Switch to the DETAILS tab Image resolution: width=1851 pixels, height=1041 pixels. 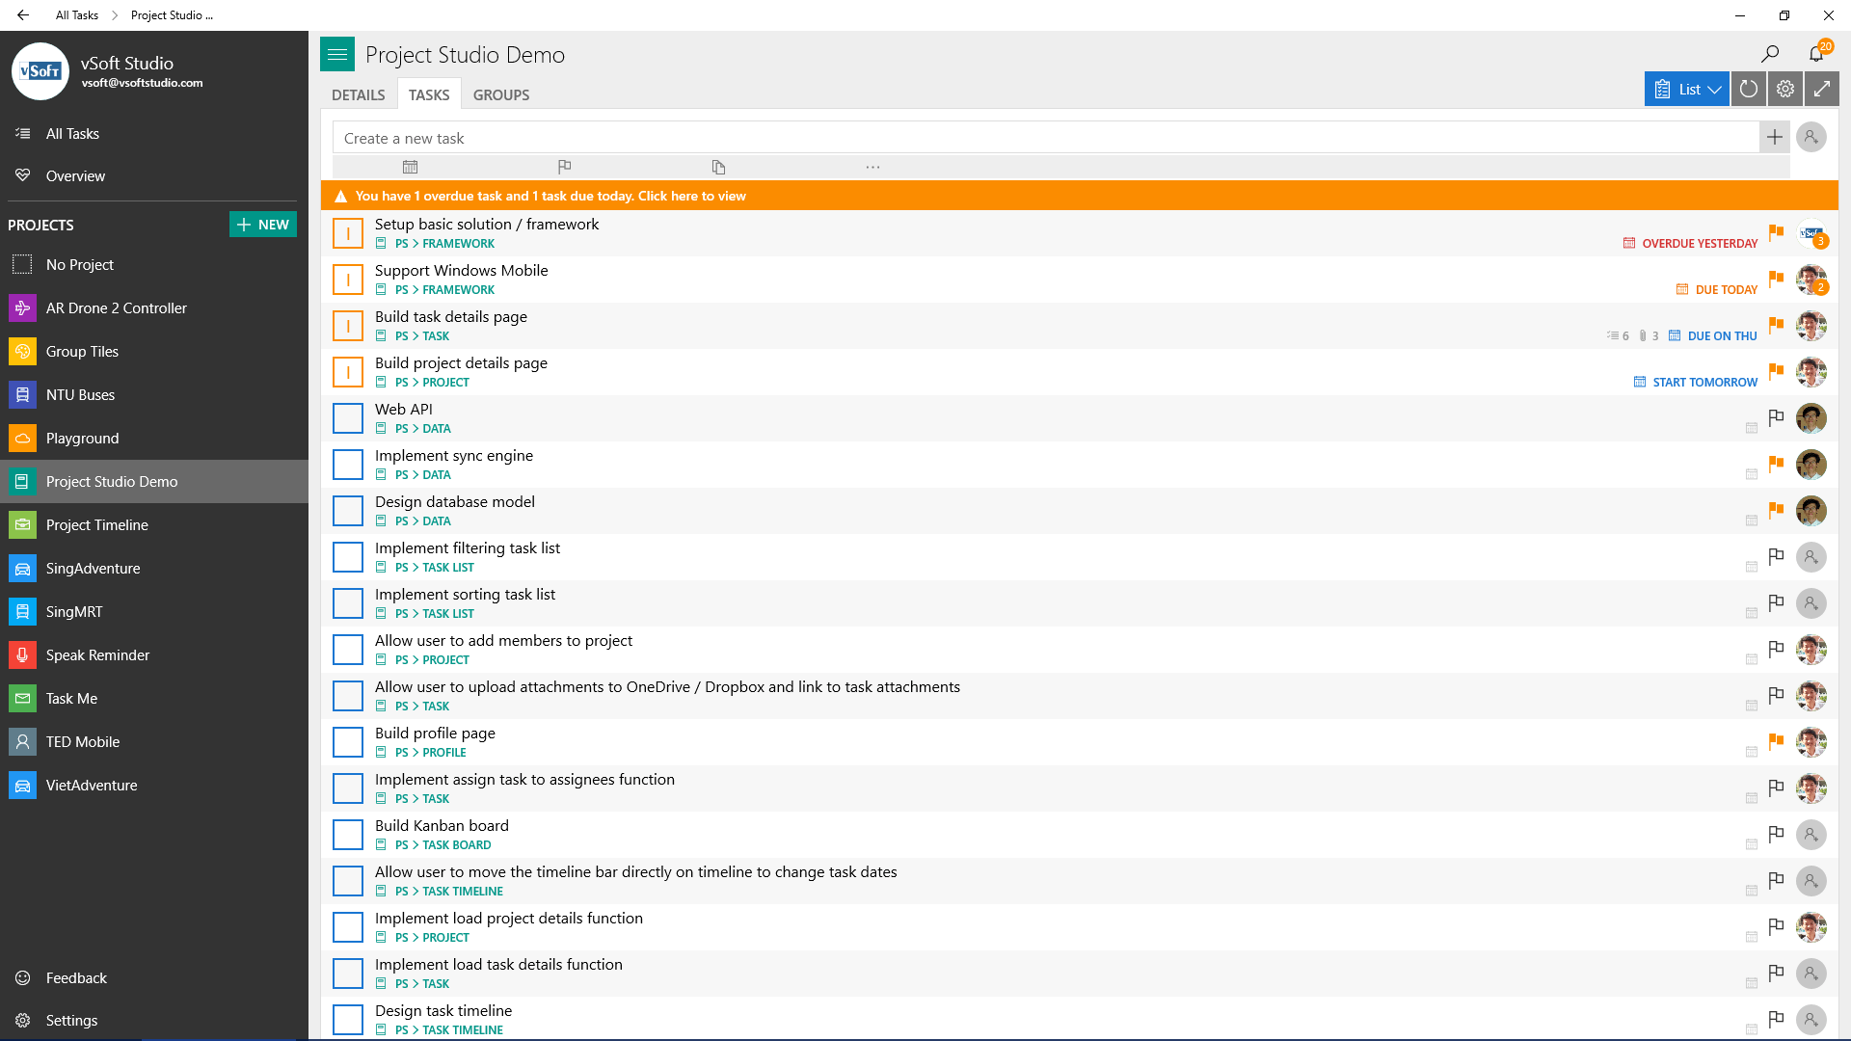pyautogui.click(x=358, y=94)
